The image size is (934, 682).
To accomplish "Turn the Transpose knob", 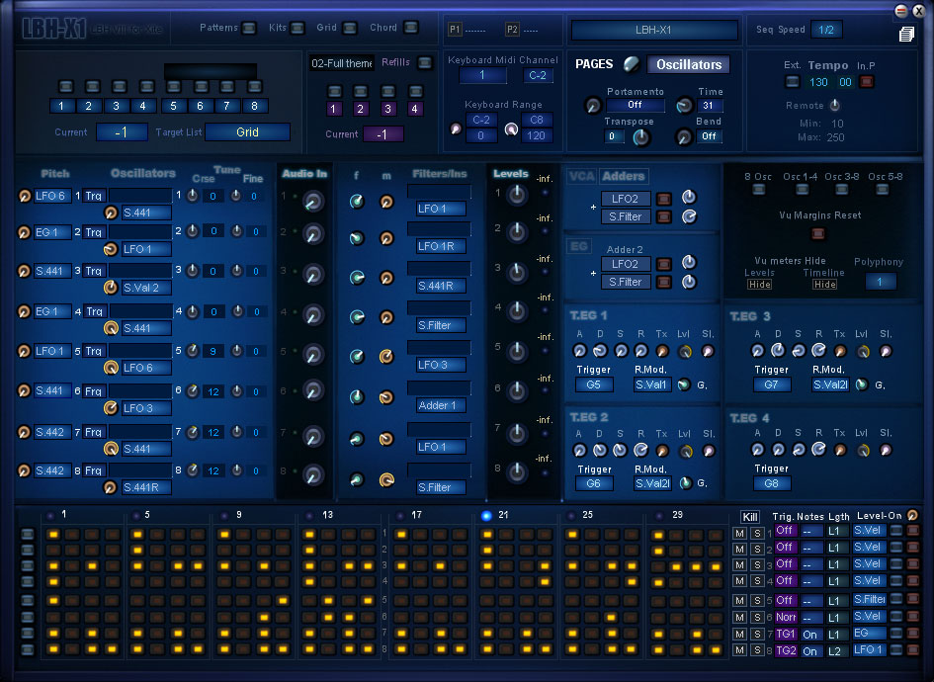I will tap(641, 136).
